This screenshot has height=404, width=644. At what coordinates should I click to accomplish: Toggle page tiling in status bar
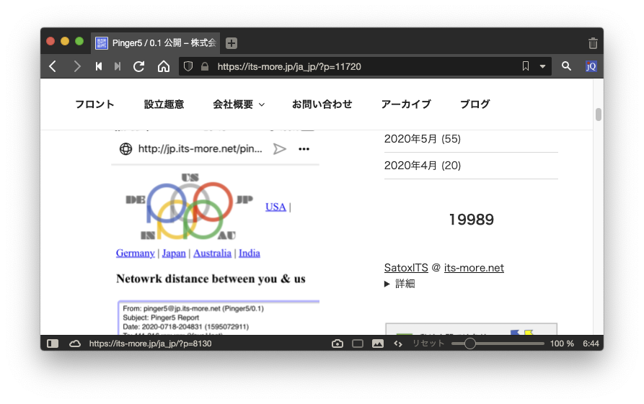(x=357, y=344)
